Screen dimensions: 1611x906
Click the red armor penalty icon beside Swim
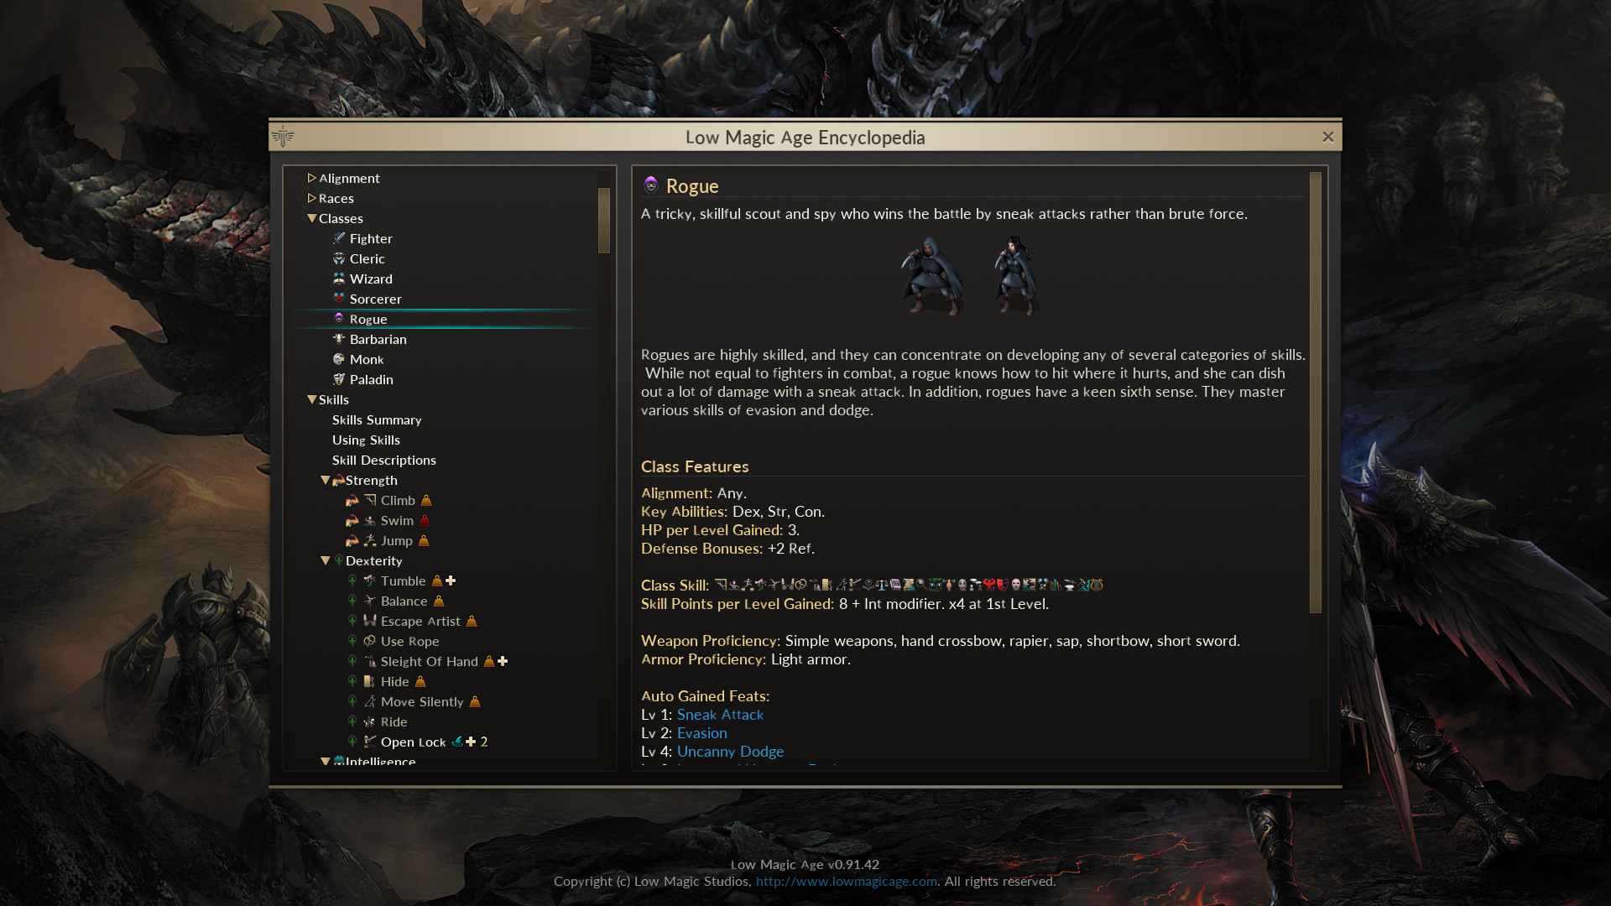point(425,520)
